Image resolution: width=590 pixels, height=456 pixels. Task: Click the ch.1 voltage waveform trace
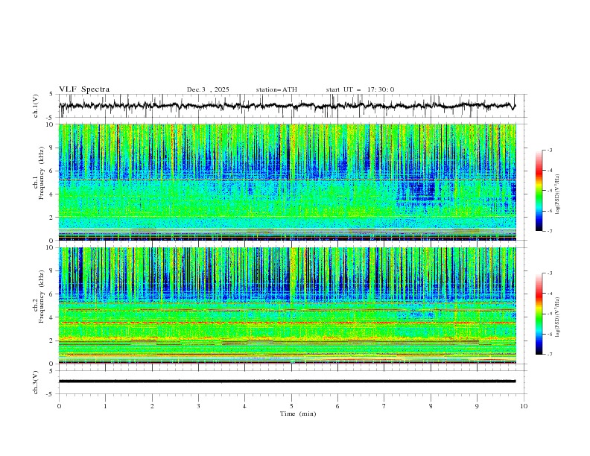click(287, 106)
